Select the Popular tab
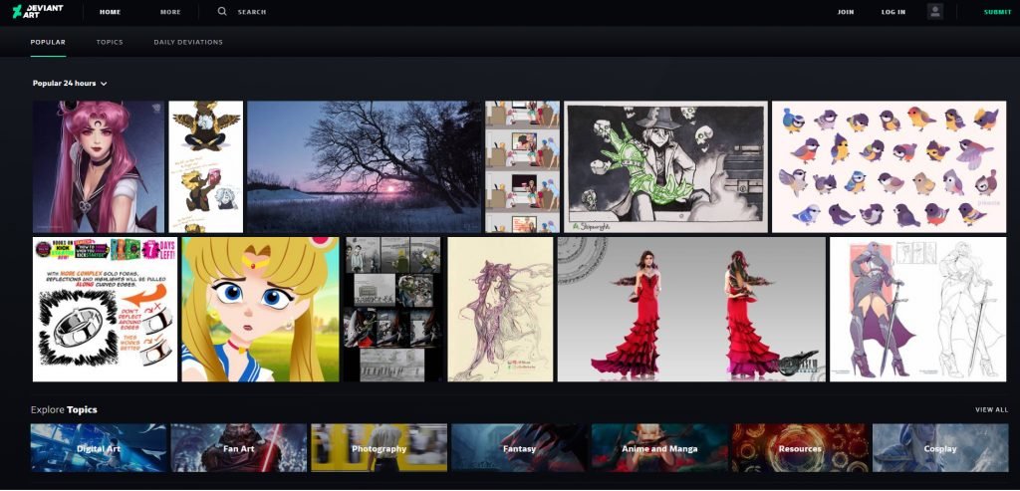 (48, 42)
